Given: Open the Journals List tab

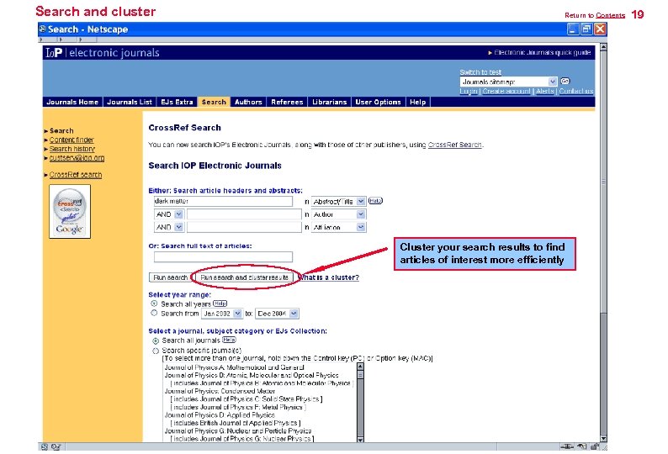Looking at the screenshot, I should point(130,102).
